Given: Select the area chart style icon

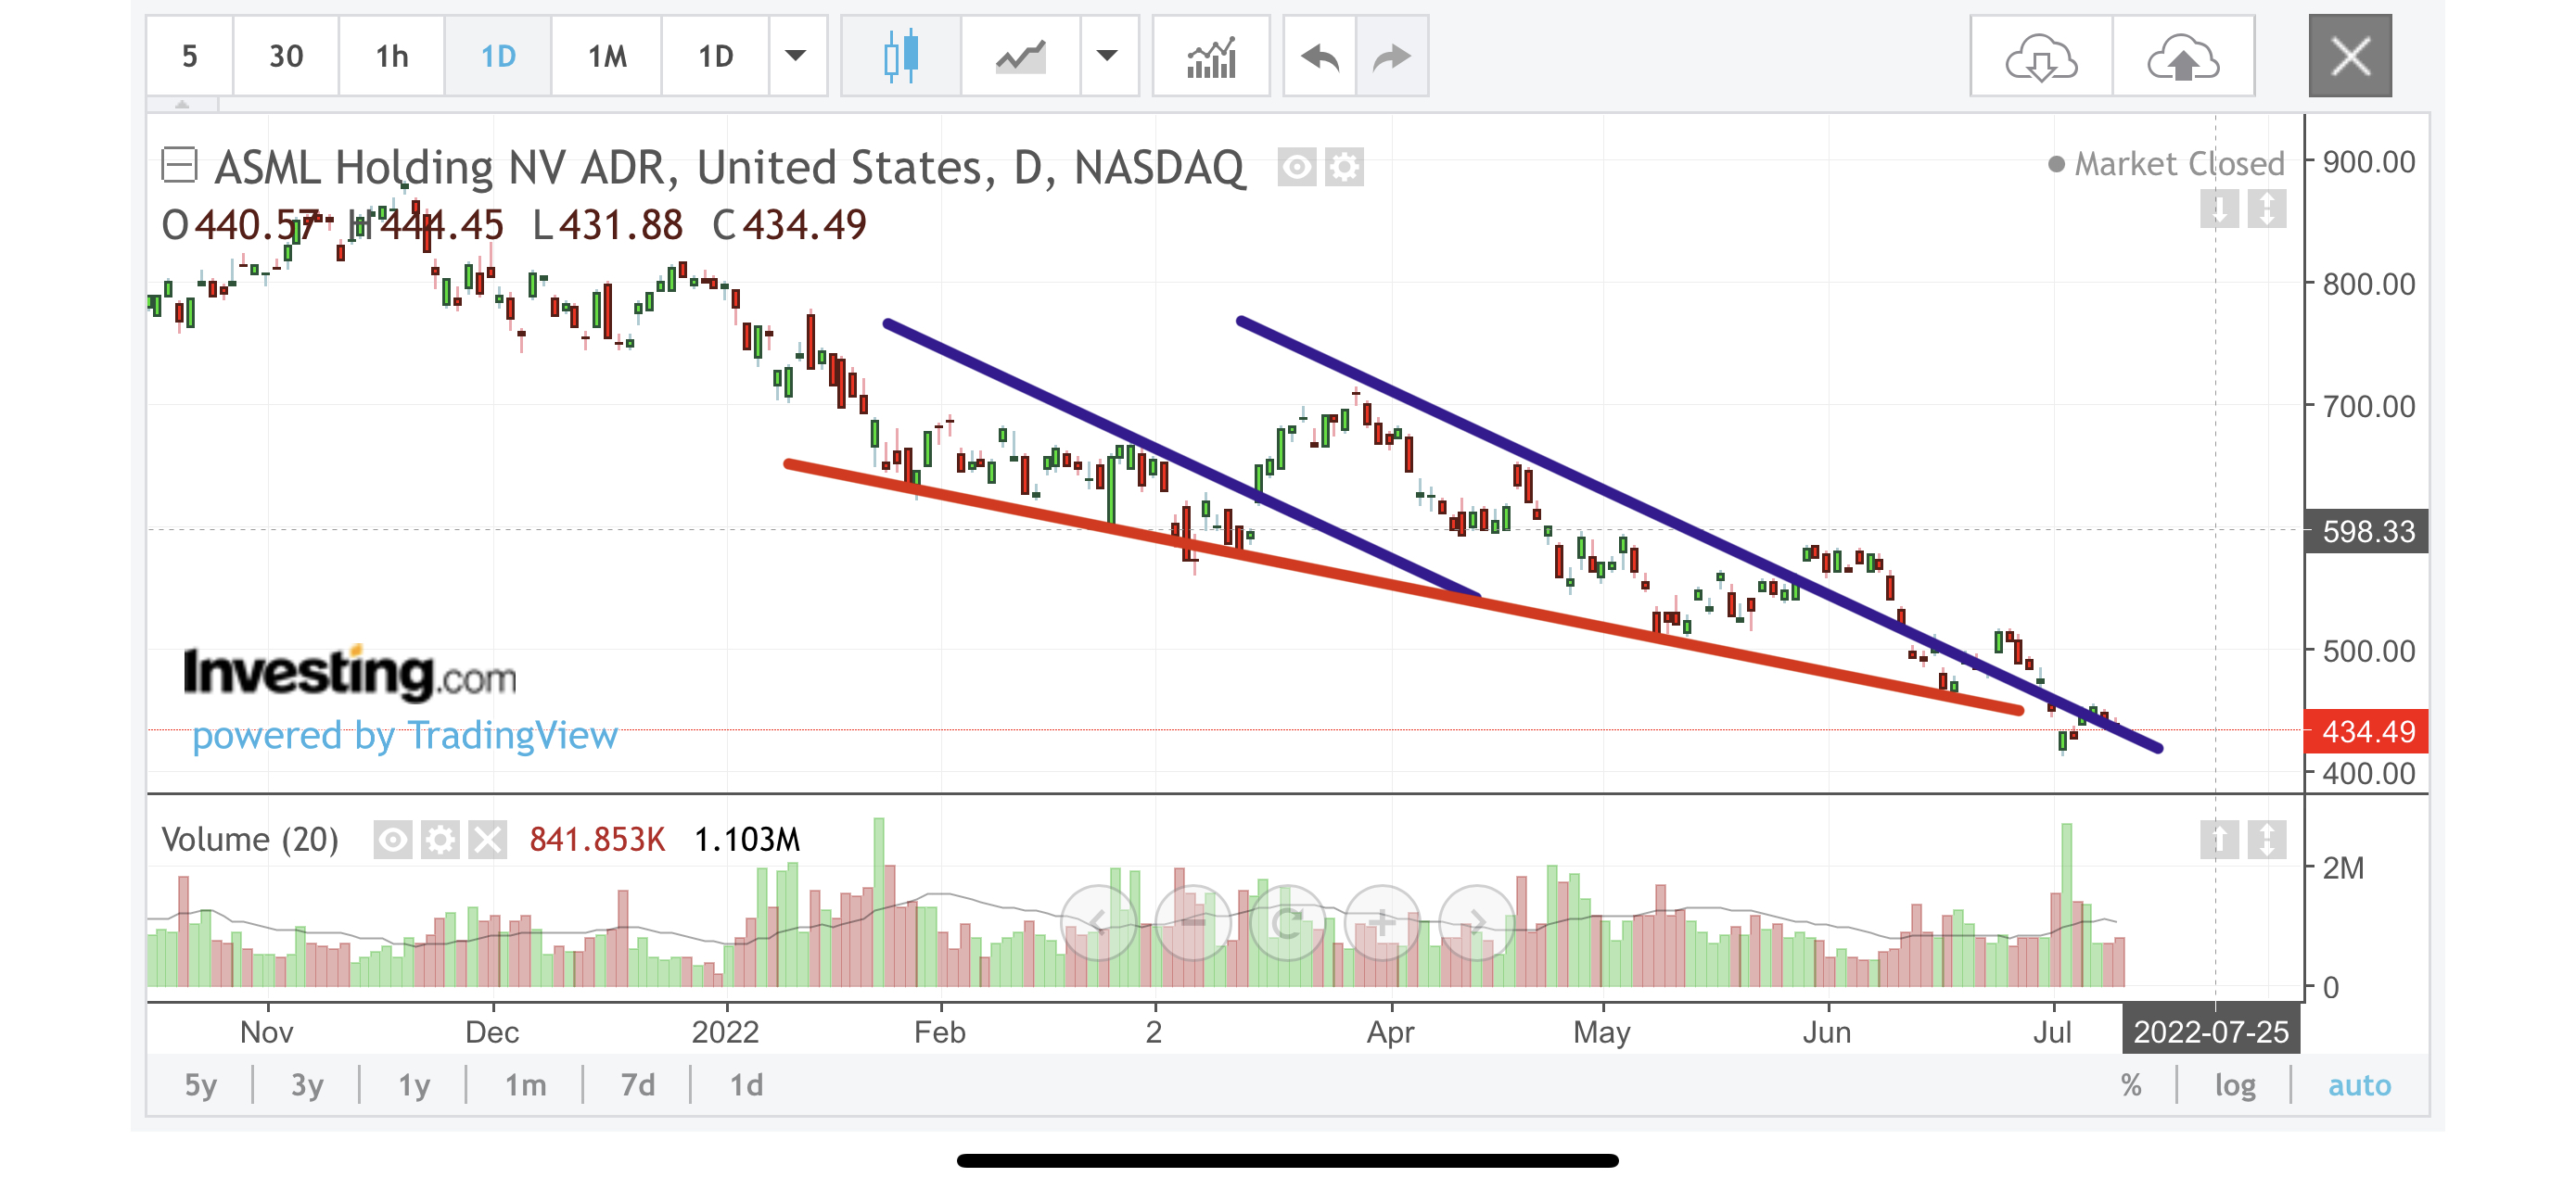Looking at the screenshot, I should 1020,56.
